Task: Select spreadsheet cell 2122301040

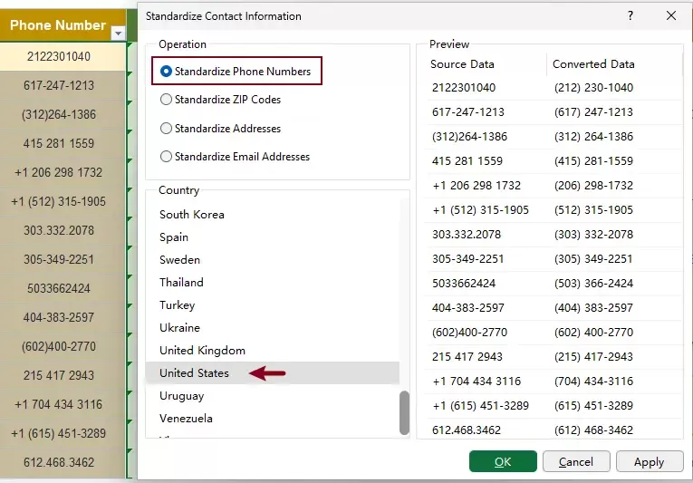Action: 63,56
